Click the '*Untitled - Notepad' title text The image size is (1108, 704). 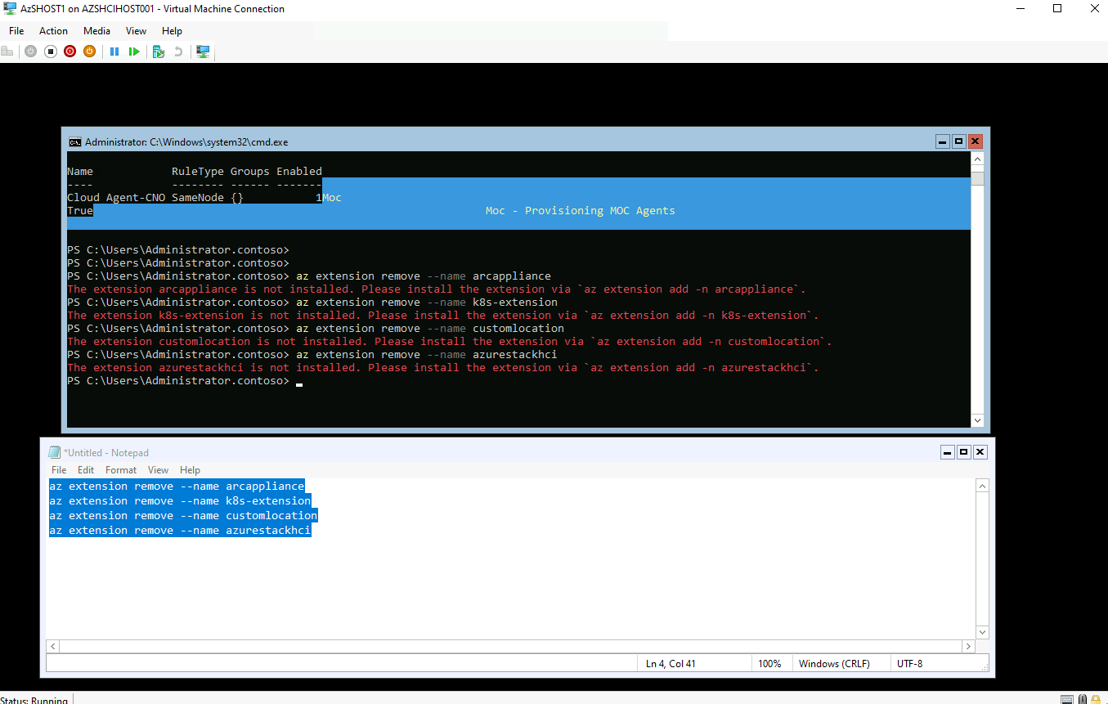(106, 453)
